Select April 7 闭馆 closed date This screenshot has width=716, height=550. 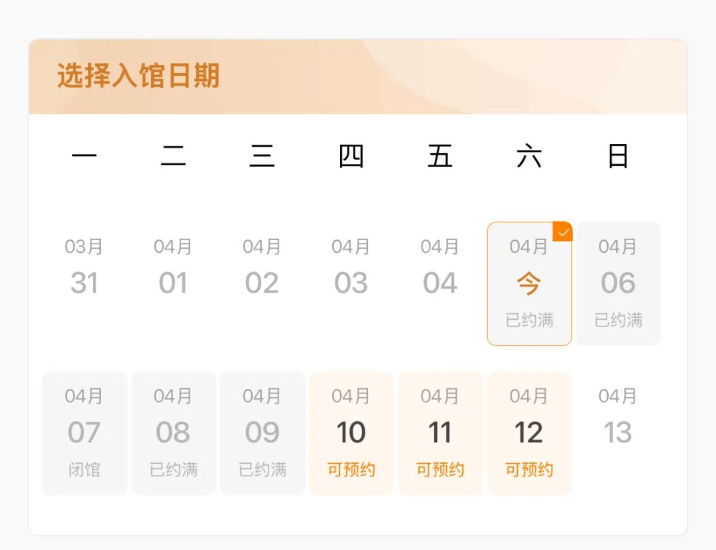click(85, 433)
